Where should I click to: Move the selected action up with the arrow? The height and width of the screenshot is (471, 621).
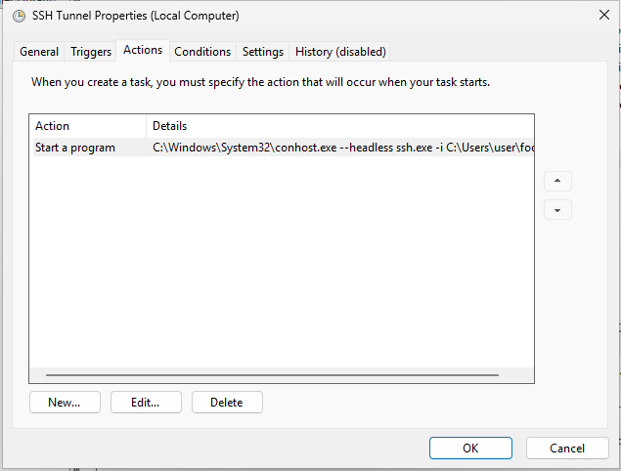pos(556,182)
